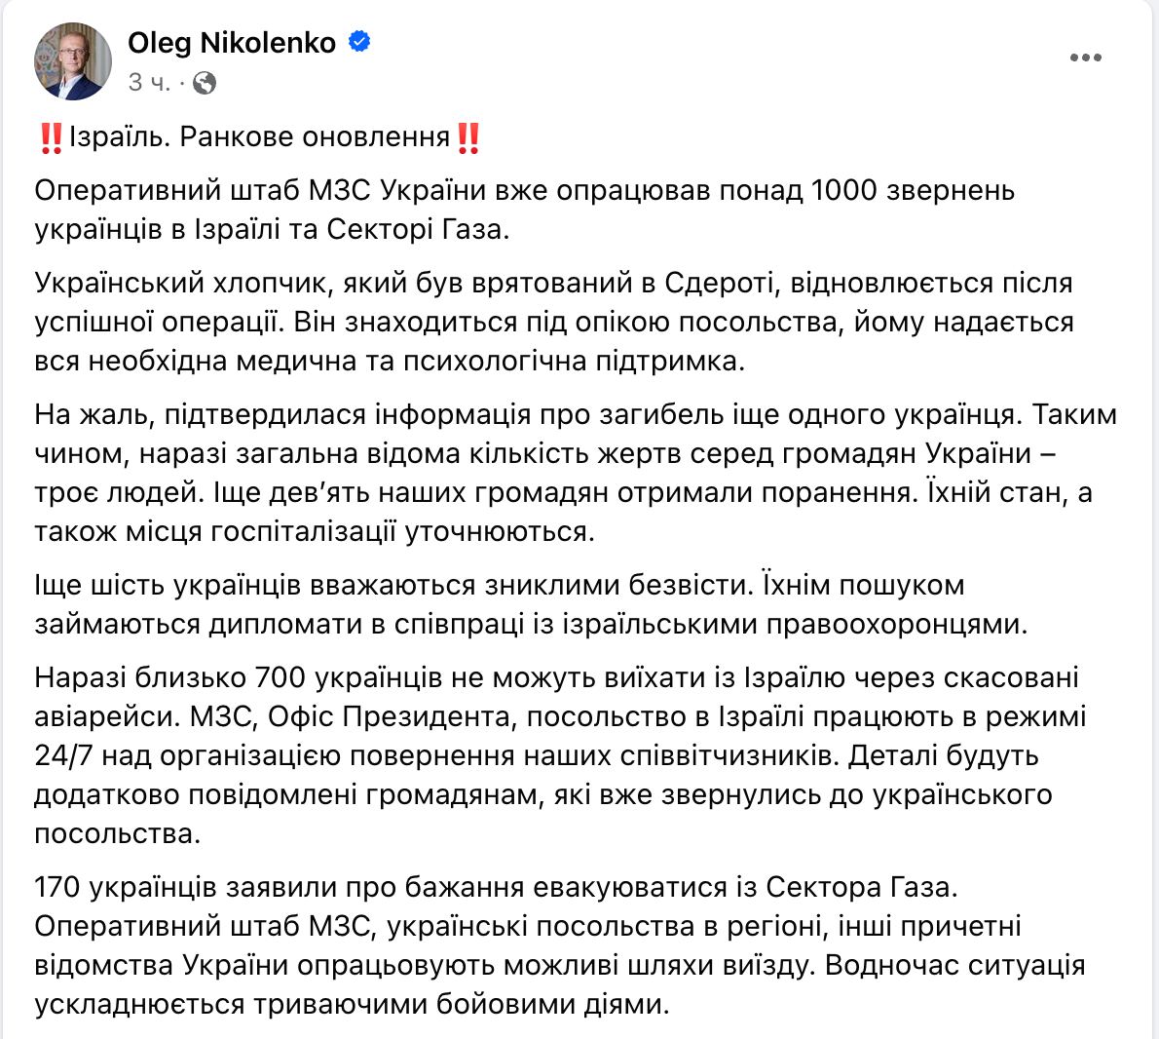Open the three-dot post options menu

point(1085,58)
